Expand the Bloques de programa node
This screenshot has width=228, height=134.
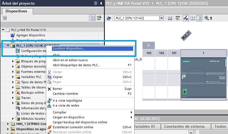click(13, 61)
